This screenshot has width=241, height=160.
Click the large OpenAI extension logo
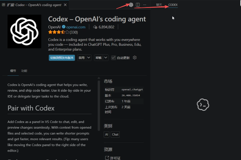(24, 31)
